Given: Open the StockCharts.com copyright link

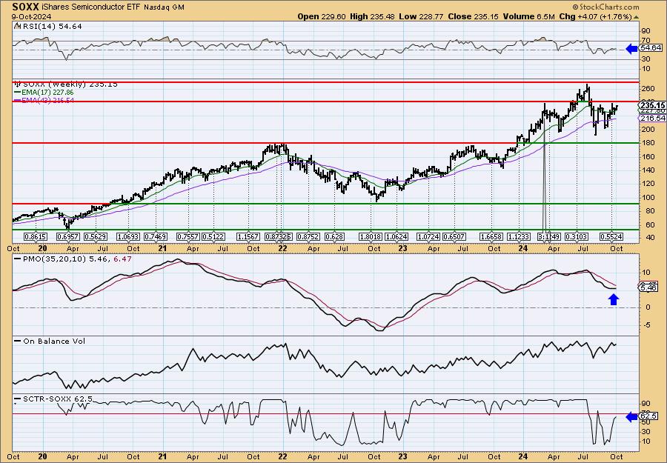Looking at the screenshot, I should click(605, 7).
